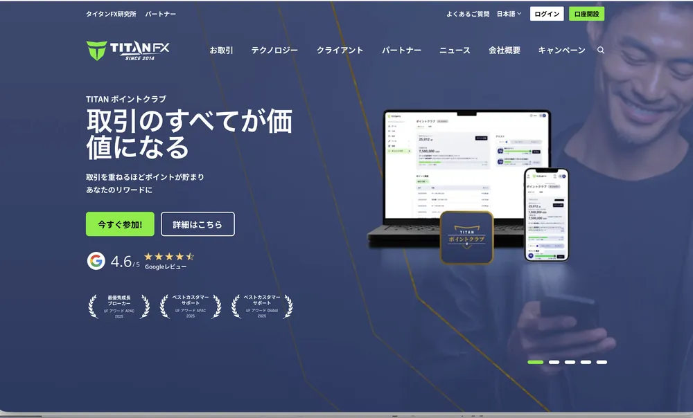Viewport: 693px width, 418px height.
Task: Open the クライアント menu
Action: 340,51
